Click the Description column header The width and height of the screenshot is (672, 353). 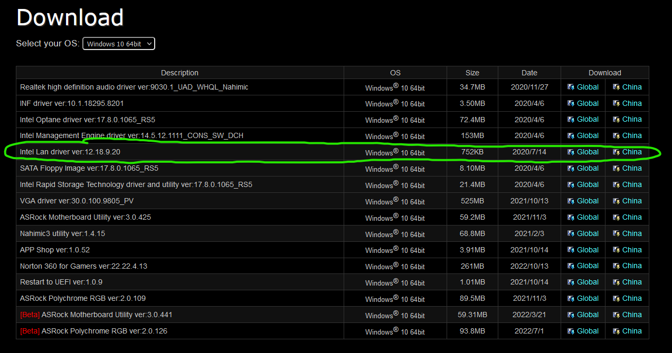pos(180,73)
